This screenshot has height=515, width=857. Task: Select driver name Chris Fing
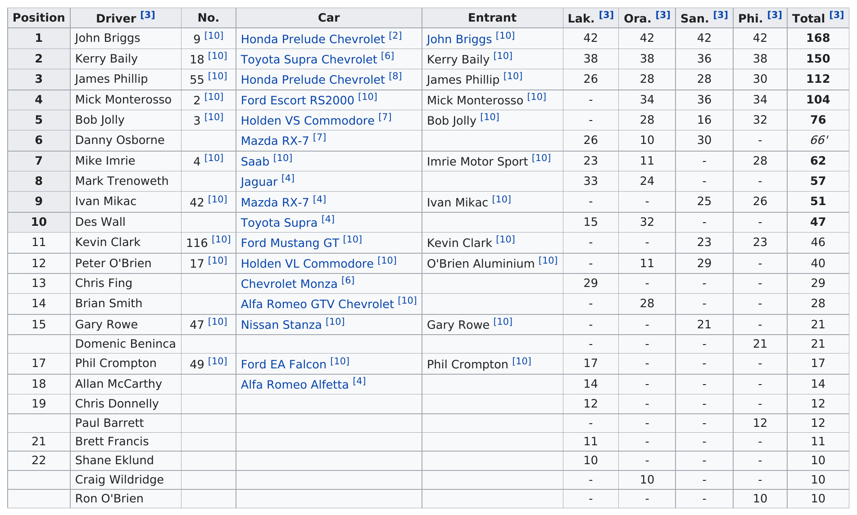pyautogui.click(x=104, y=283)
